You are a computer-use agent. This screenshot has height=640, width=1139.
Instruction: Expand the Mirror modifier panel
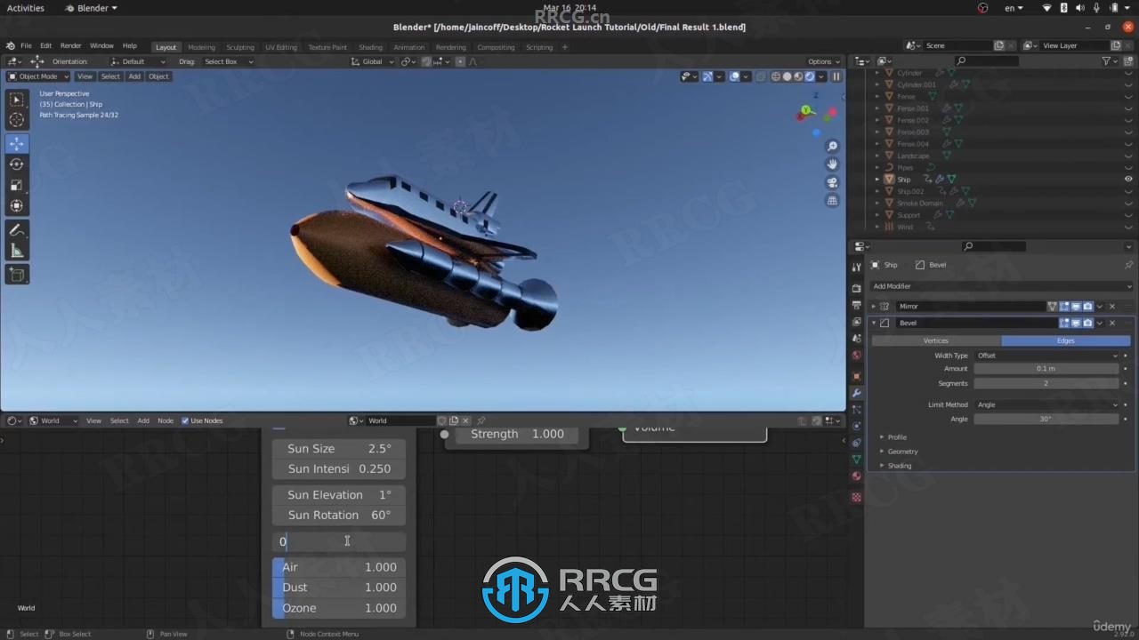pos(874,306)
